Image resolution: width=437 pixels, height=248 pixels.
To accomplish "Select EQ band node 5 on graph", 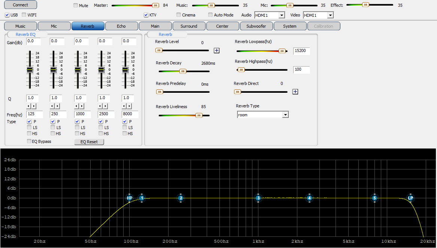I will pyautogui.click(x=374, y=198).
